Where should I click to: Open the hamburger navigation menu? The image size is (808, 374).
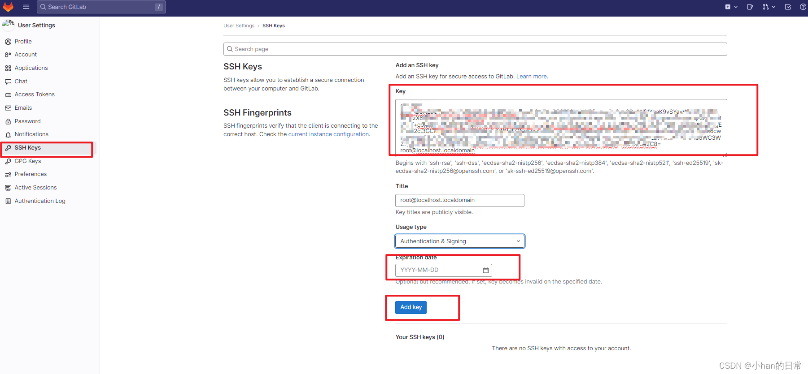[x=26, y=7]
